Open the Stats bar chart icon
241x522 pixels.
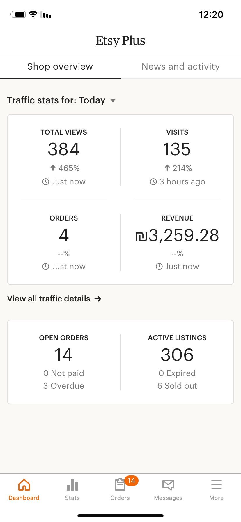[x=72, y=485]
